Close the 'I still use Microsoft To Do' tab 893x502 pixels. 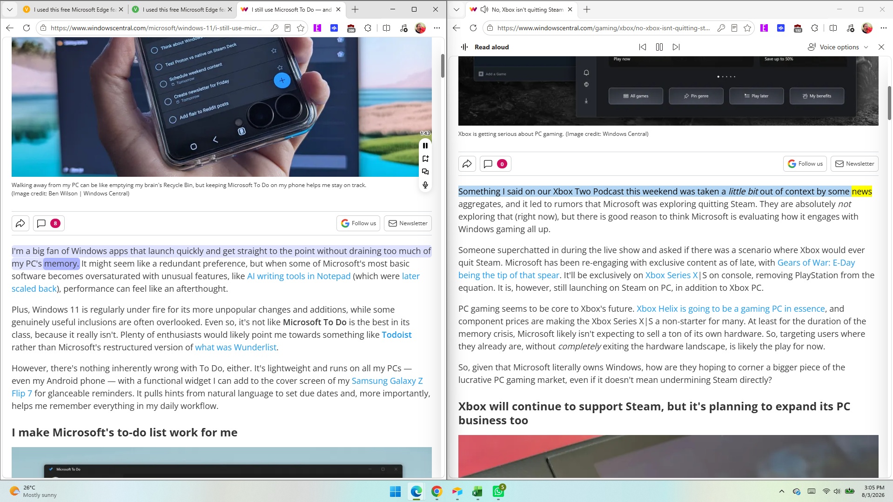pyautogui.click(x=338, y=9)
